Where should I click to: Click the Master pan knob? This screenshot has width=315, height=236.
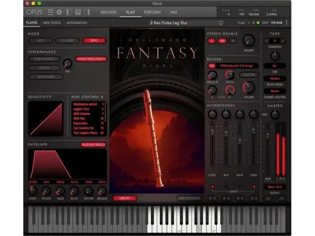point(275,114)
